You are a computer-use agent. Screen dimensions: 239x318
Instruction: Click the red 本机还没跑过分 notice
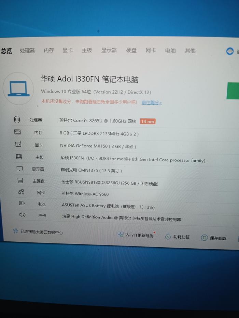[x=89, y=102]
